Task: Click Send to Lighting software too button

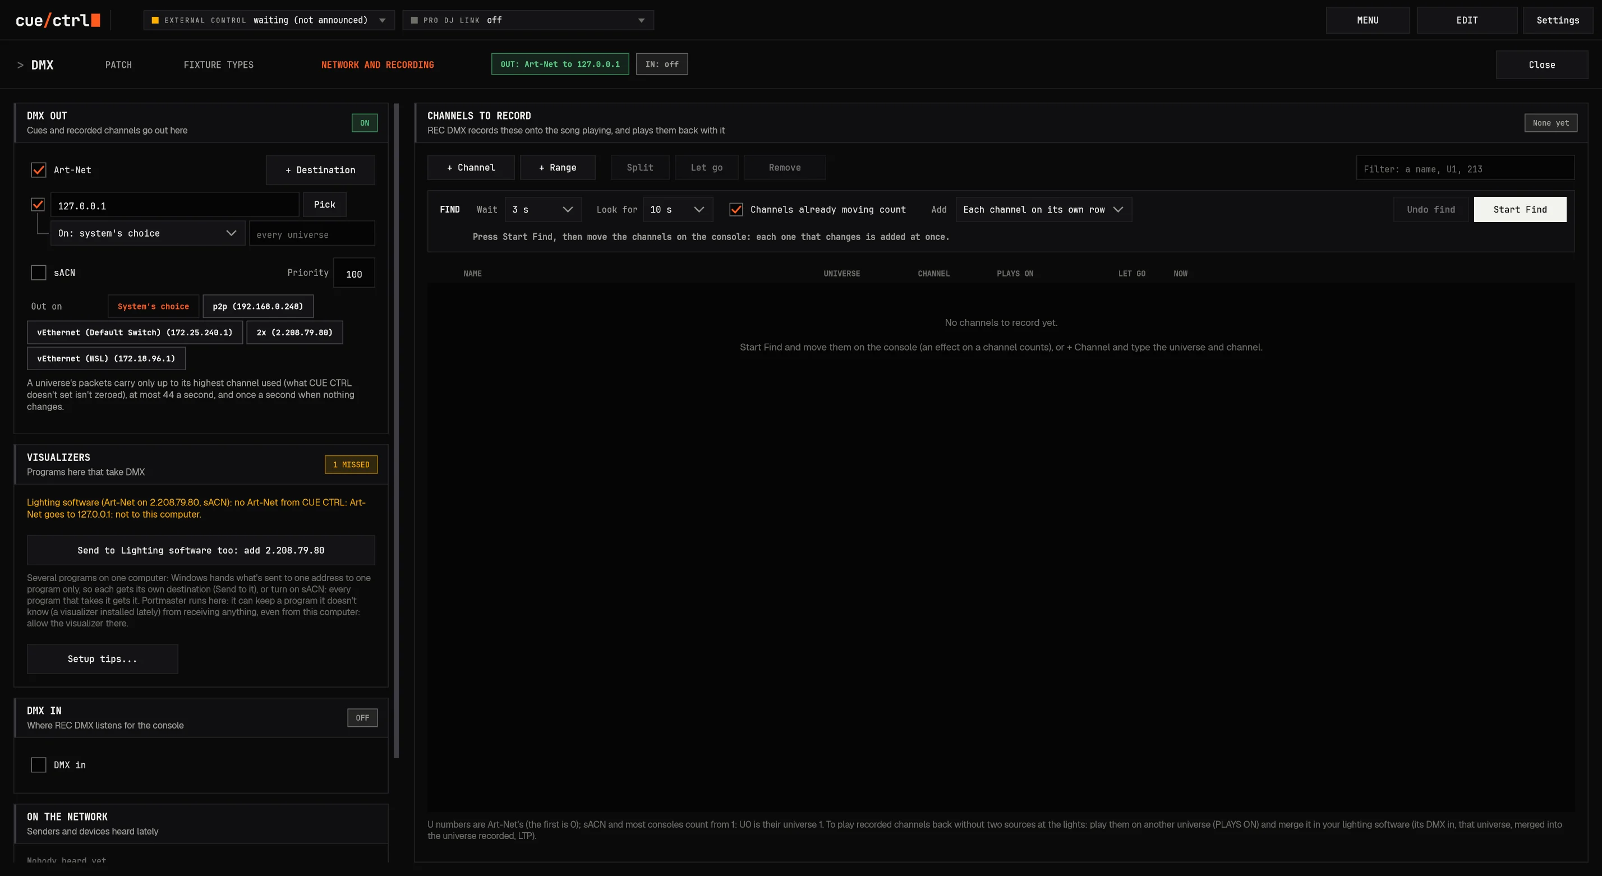Action: [201, 550]
